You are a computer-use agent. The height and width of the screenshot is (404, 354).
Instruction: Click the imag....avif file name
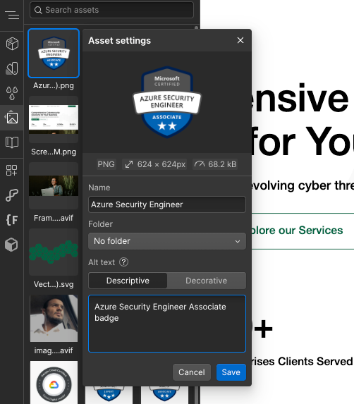pos(54,350)
